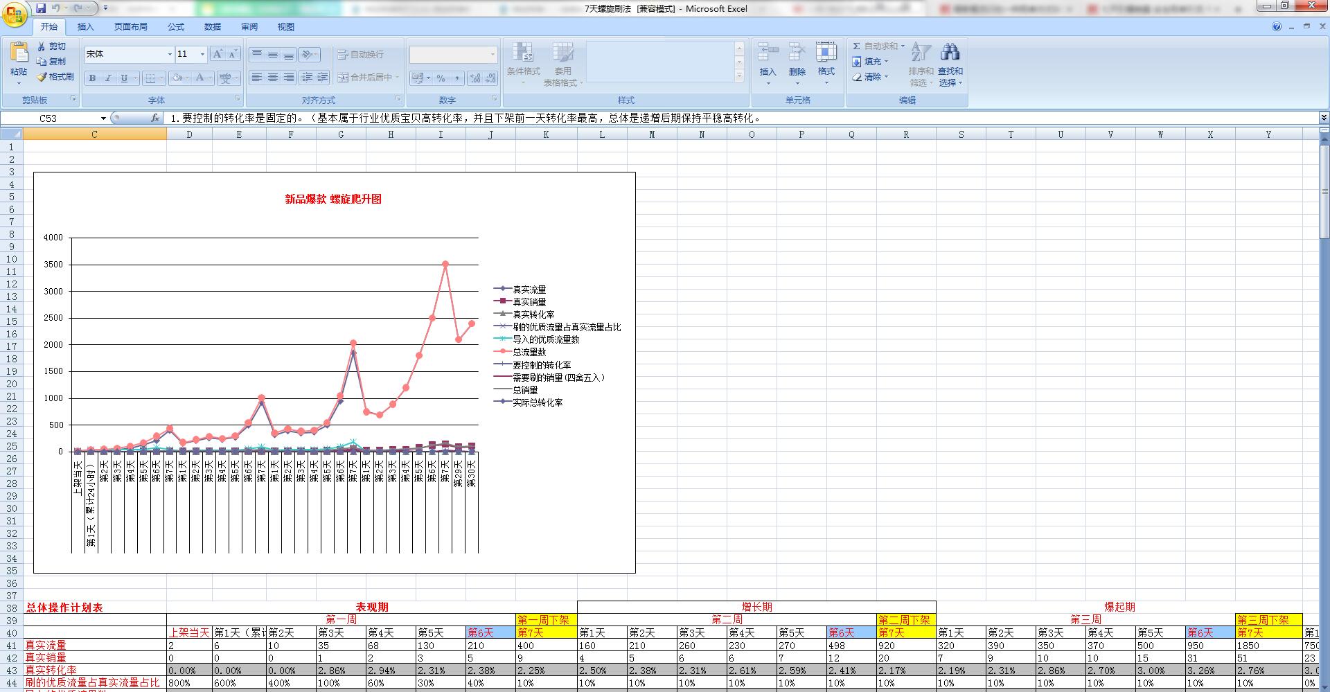
Task: Apply font color A button
Action: tap(200, 78)
